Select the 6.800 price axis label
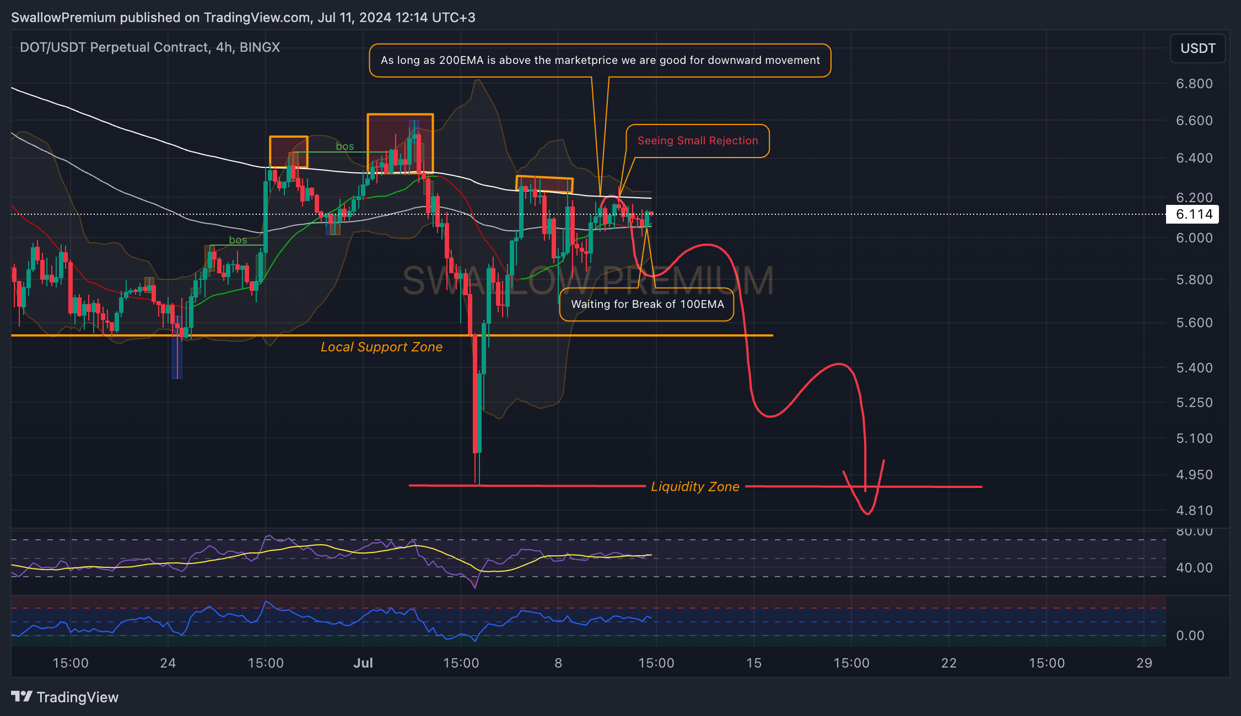The image size is (1241, 716). point(1194,84)
